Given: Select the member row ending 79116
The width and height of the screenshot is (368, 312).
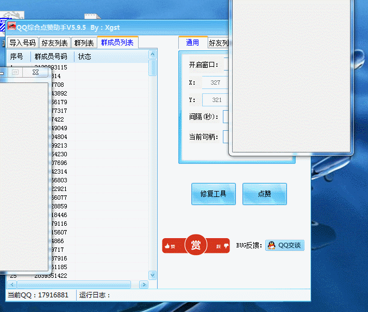Looking at the screenshot, I should point(99,223).
